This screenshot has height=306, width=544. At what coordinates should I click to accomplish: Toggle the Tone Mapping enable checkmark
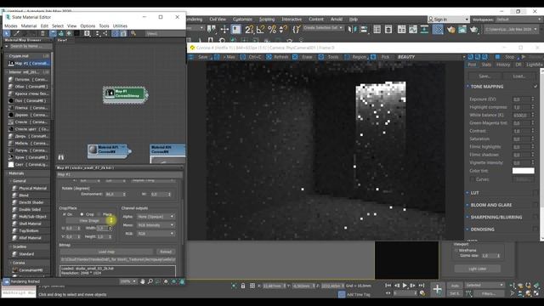click(x=535, y=87)
